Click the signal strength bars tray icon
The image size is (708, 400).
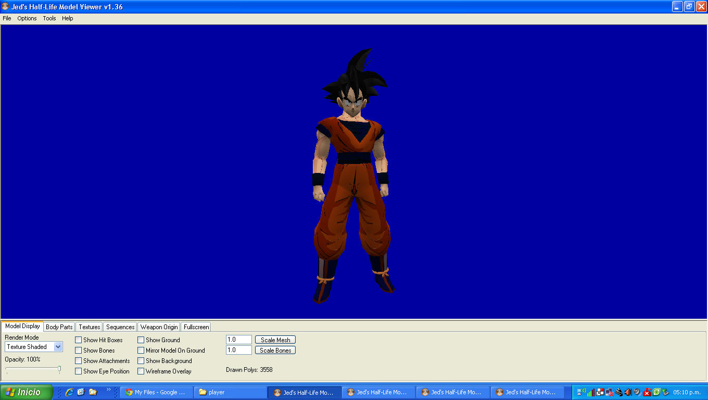tap(591, 393)
